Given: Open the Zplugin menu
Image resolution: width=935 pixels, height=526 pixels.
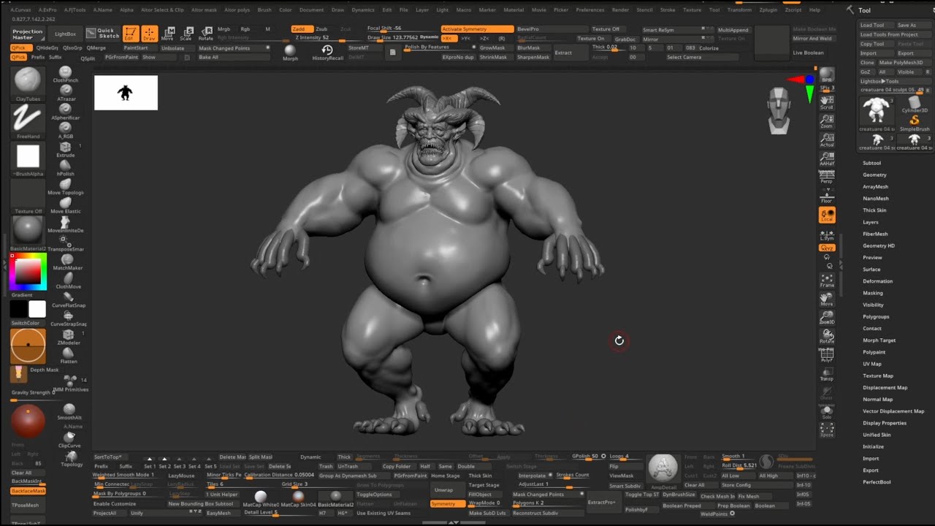Looking at the screenshot, I should pos(768,10).
